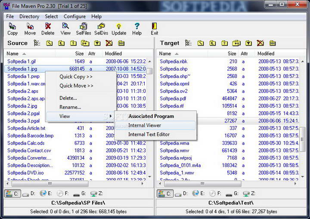Sort Target list by Modified column header
The width and height of the screenshot is (310, 219).
pyautogui.click(x=280, y=53)
